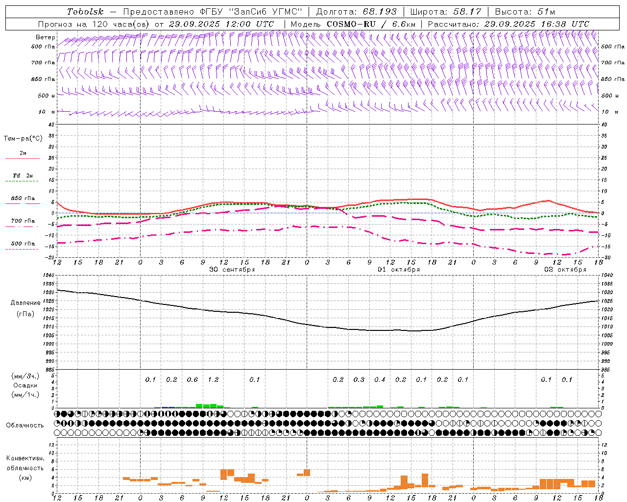
Task: Click the 'Осадки' precipitation label
Action: (x=25, y=385)
